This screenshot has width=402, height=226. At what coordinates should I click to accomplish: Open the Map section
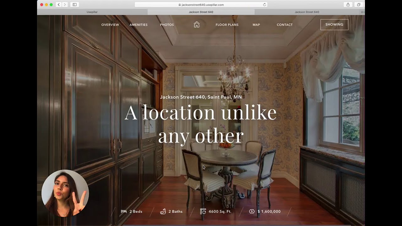[256, 25]
